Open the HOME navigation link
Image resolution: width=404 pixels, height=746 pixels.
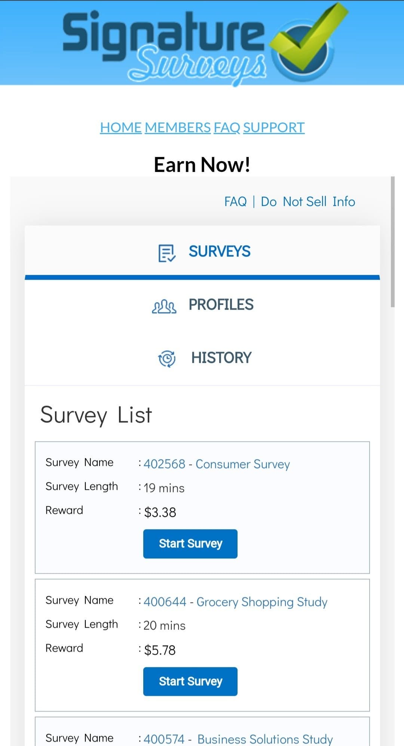pyautogui.click(x=120, y=128)
